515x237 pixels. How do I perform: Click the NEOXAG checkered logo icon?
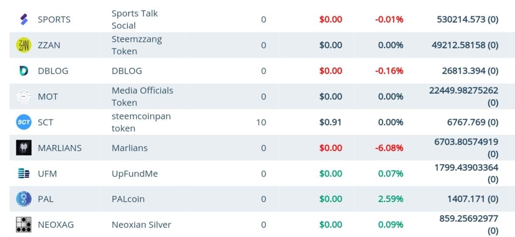24,225
